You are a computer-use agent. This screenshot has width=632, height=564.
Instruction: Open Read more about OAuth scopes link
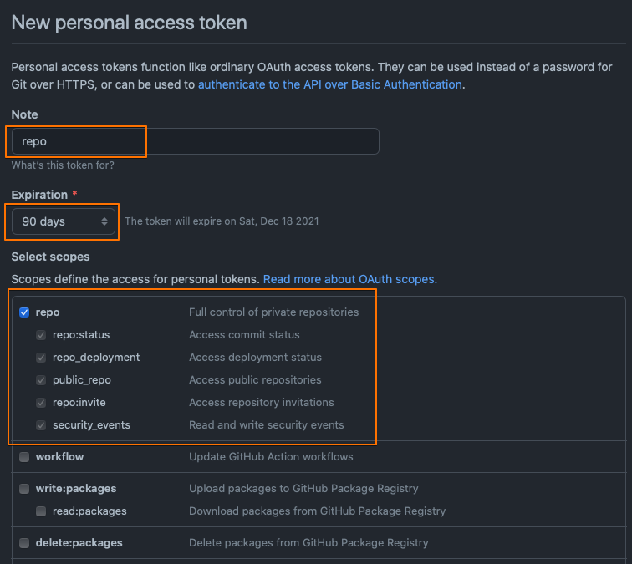[x=349, y=279]
